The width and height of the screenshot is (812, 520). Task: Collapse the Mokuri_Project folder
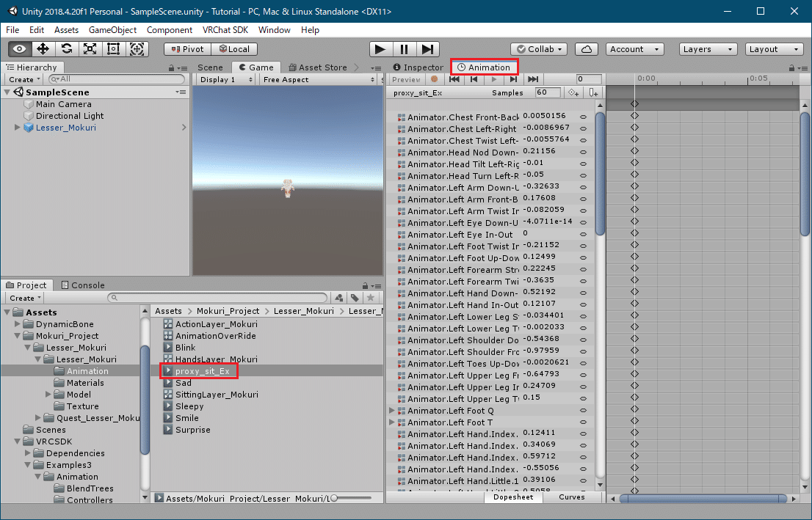[17, 336]
